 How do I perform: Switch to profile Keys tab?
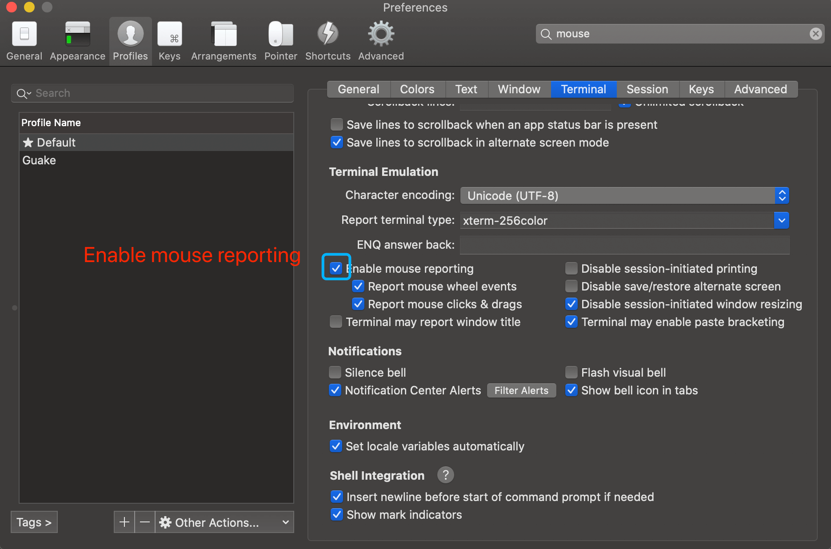[x=701, y=89]
